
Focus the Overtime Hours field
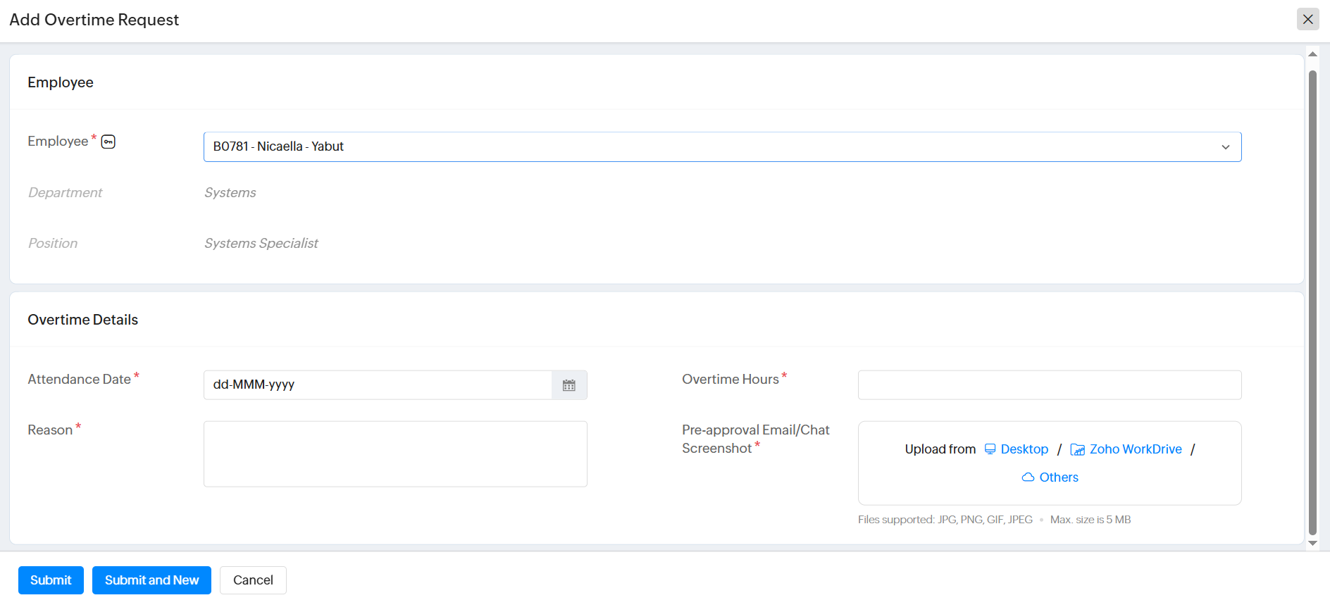[x=1049, y=385]
